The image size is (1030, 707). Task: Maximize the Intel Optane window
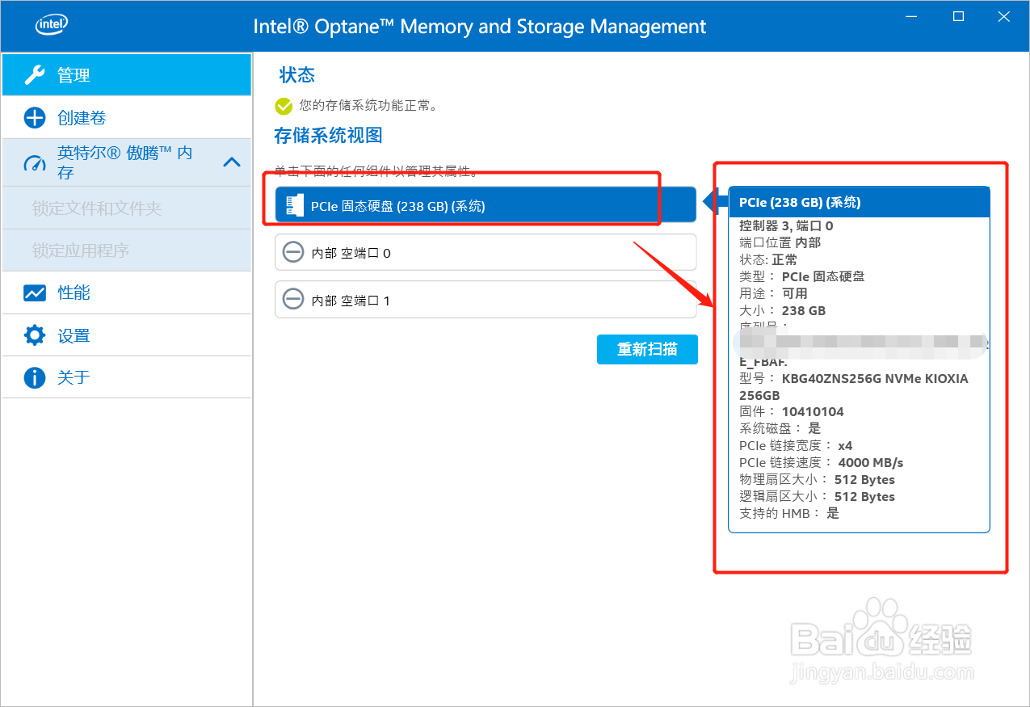pos(959,16)
